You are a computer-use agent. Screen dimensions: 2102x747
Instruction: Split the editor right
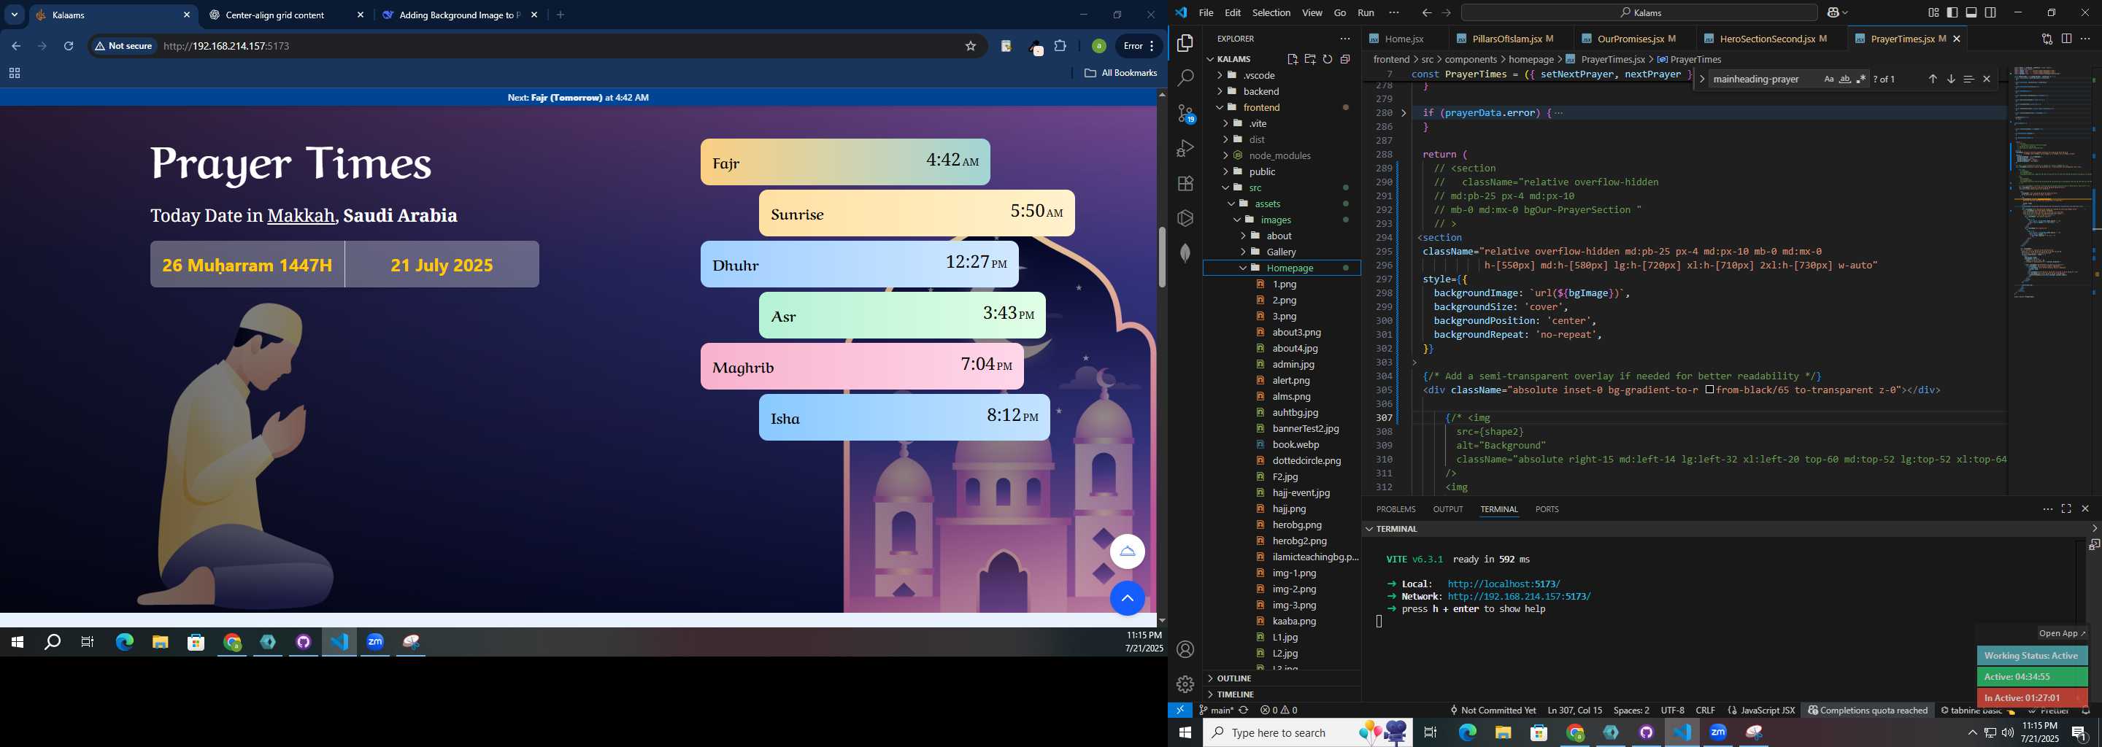pos(2066,39)
